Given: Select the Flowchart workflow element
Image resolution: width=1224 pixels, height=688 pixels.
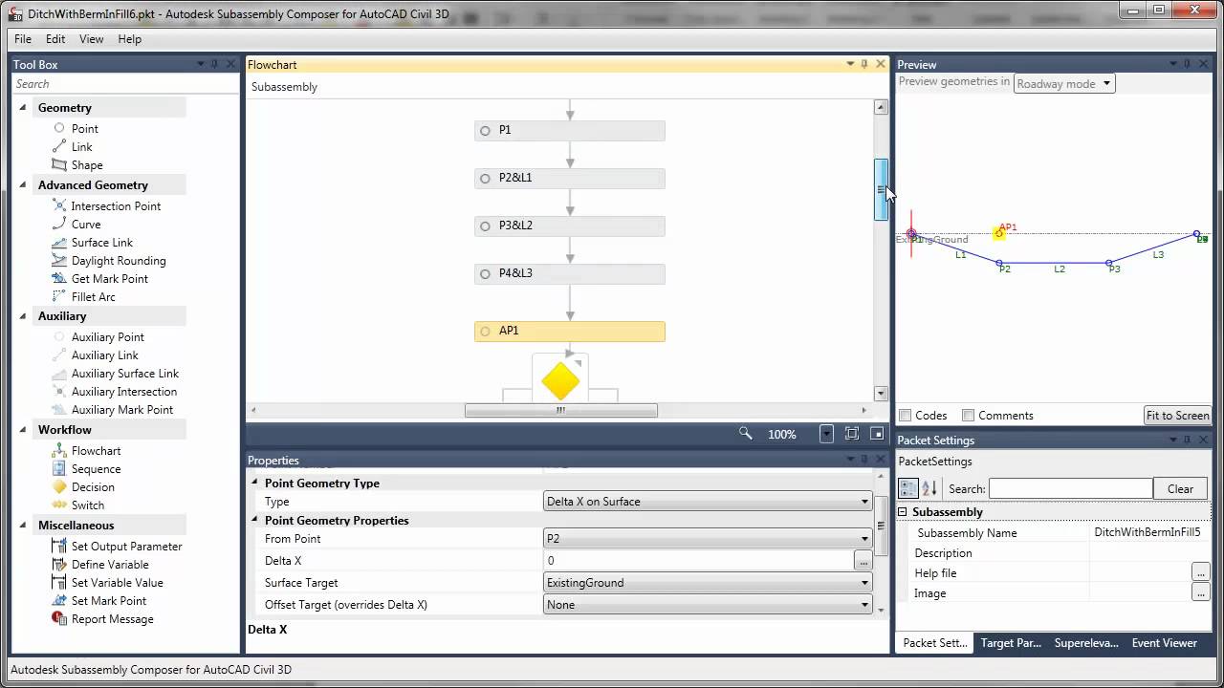Looking at the screenshot, I should [87, 450].
